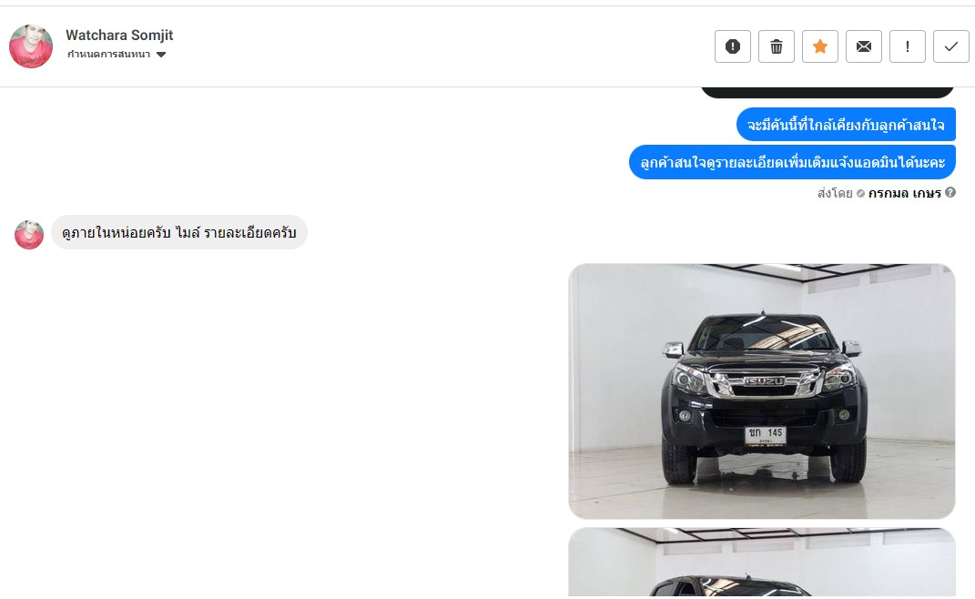Open the กำหนดการสนทนา dropdown
The height and width of the screenshot is (599, 975).
[117, 54]
